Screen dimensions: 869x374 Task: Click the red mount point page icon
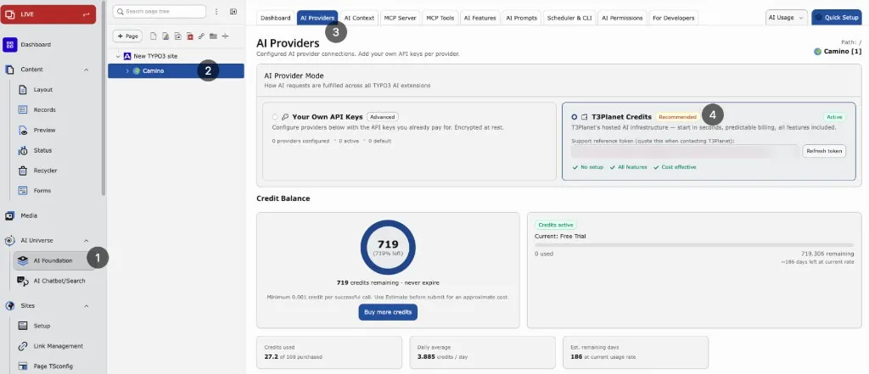pos(189,36)
